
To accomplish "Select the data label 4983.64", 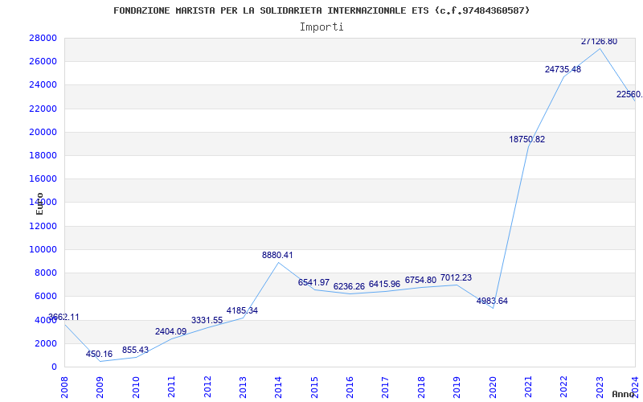I will 492,301.
